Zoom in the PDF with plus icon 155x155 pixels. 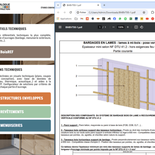tap(128, 27)
